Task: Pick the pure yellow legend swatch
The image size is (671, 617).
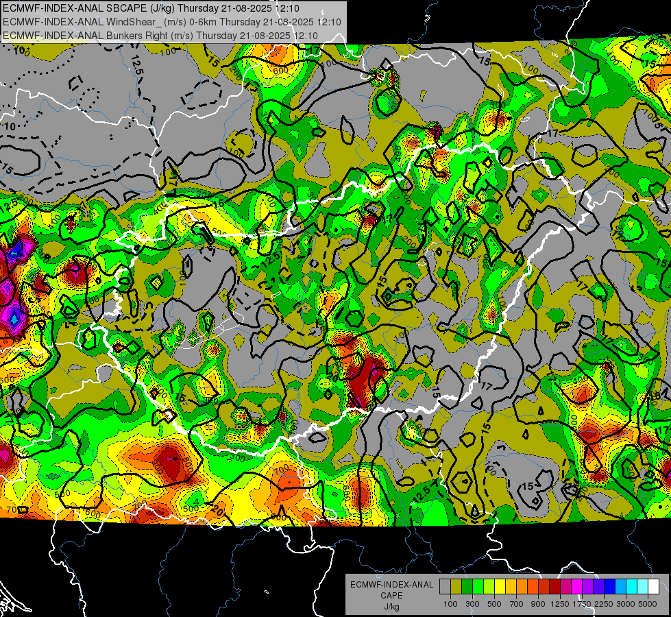Action: click(500, 587)
